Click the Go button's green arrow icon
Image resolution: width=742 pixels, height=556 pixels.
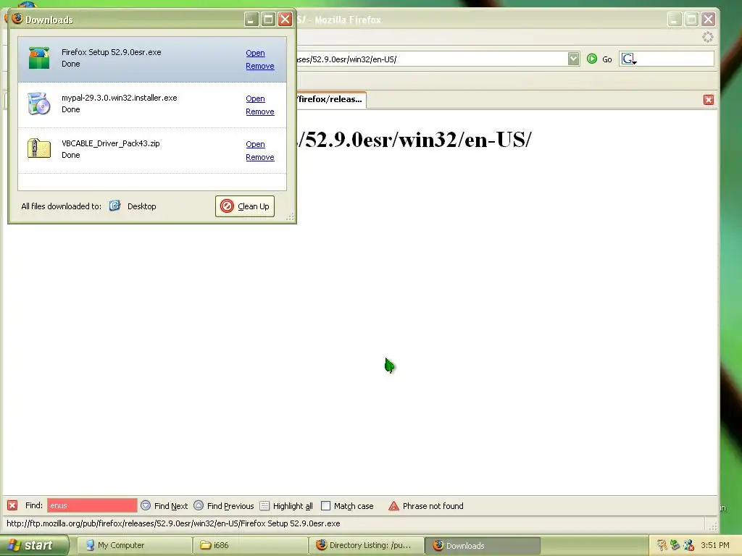click(x=591, y=59)
